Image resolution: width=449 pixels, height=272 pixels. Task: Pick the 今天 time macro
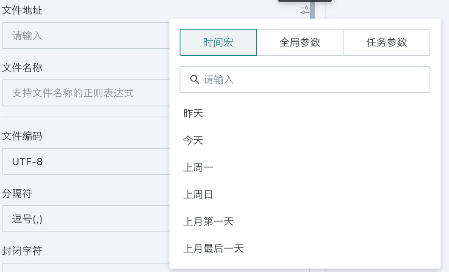(x=194, y=140)
